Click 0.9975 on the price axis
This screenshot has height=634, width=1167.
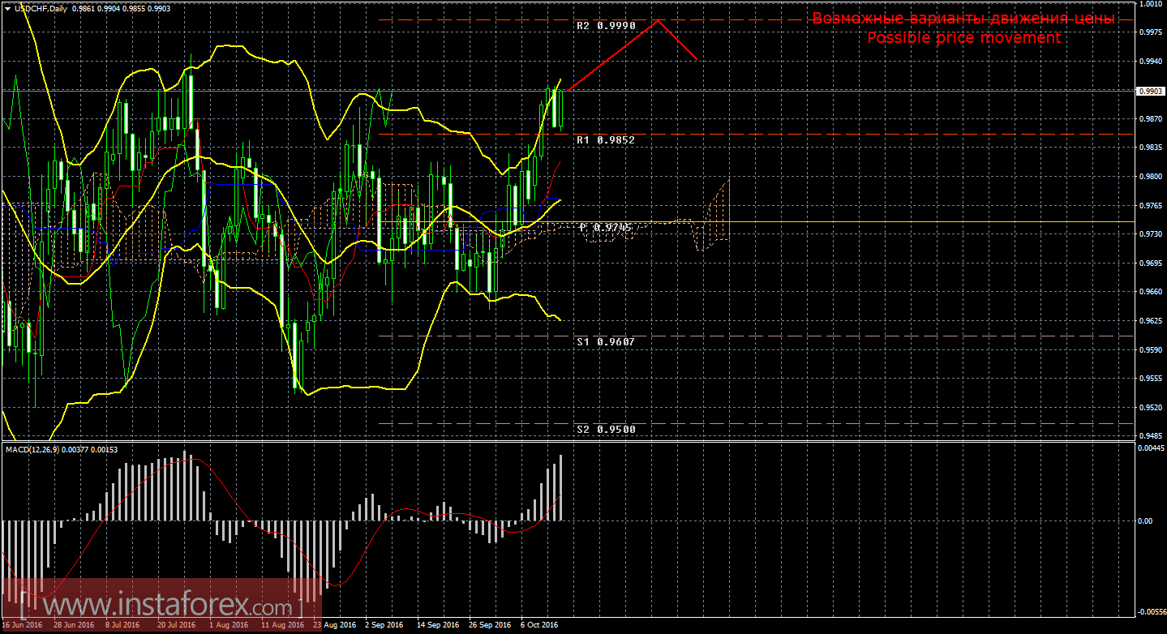point(1151,32)
